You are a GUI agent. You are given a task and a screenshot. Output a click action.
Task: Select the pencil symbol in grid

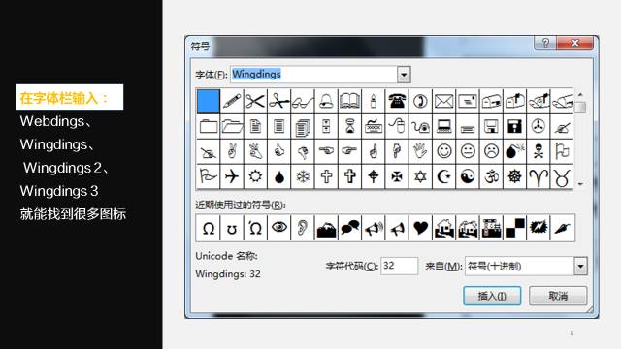pos(232,101)
